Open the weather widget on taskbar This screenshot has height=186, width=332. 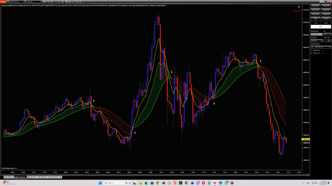[x=9, y=183]
